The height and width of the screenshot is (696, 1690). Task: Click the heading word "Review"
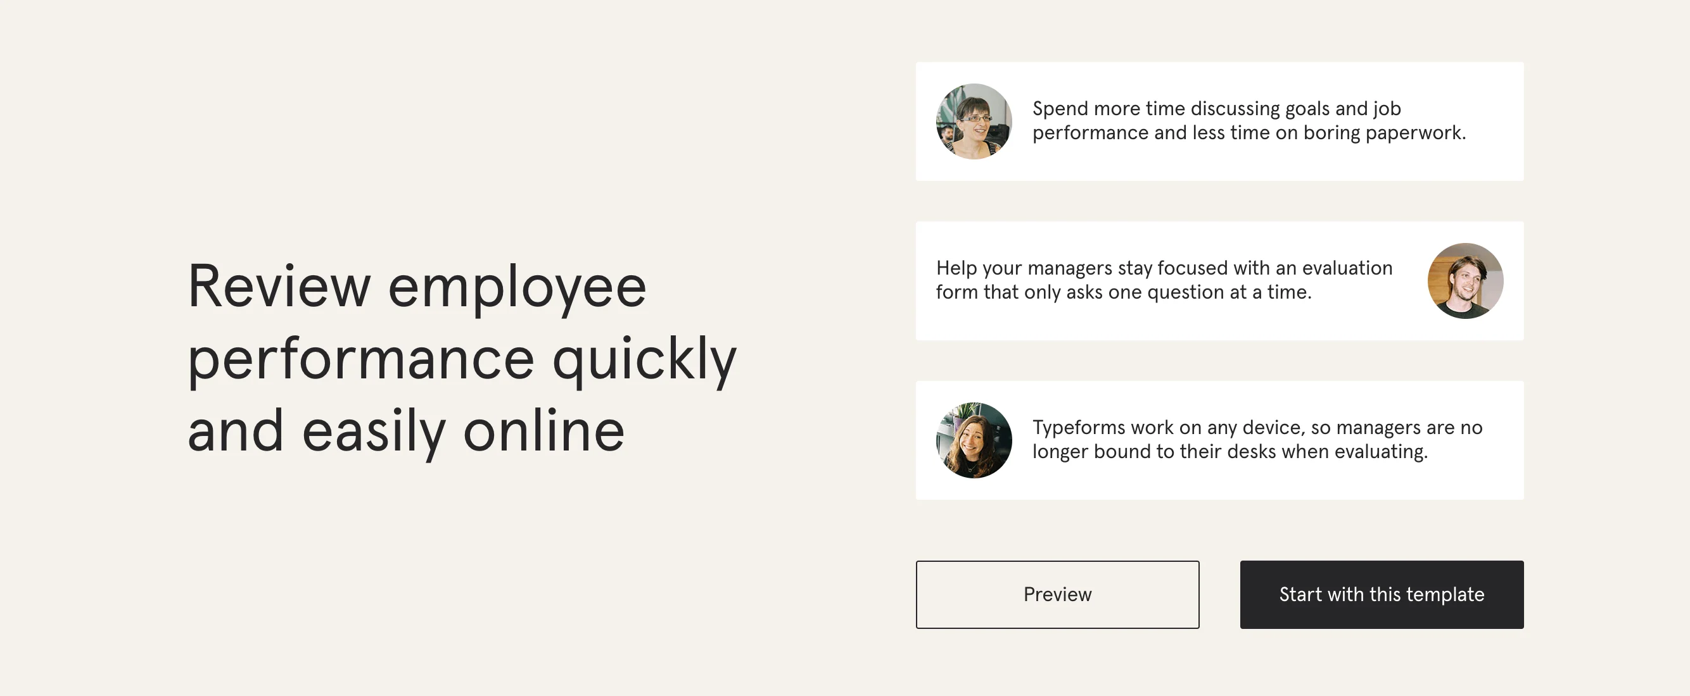click(279, 286)
